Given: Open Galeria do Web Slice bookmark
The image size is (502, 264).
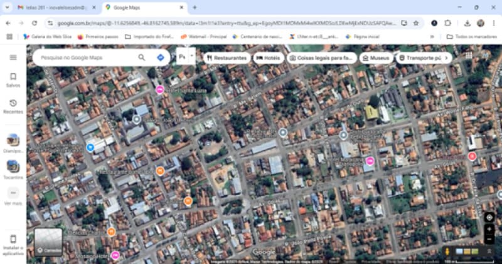Looking at the screenshot, I should pyautogui.click(x=48, y=37).
